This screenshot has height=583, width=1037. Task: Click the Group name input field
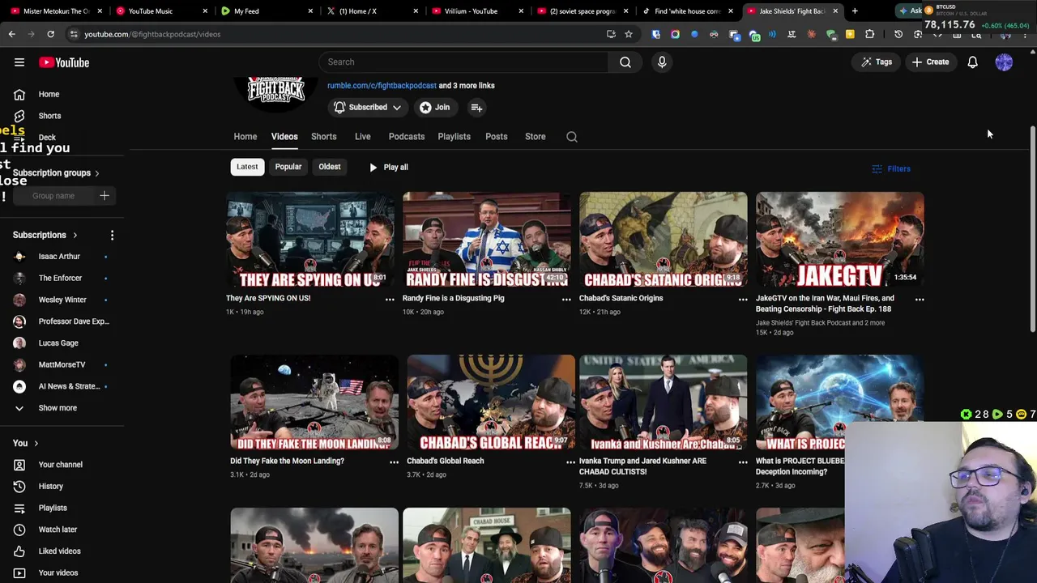[x=53, y=195]
